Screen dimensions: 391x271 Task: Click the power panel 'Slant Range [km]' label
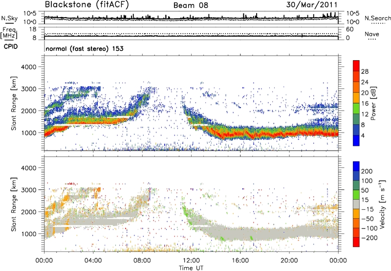(14, 103)
